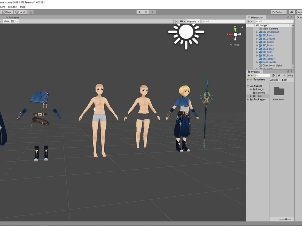Click the red X axis on orientation gizmo

point(230,34)
